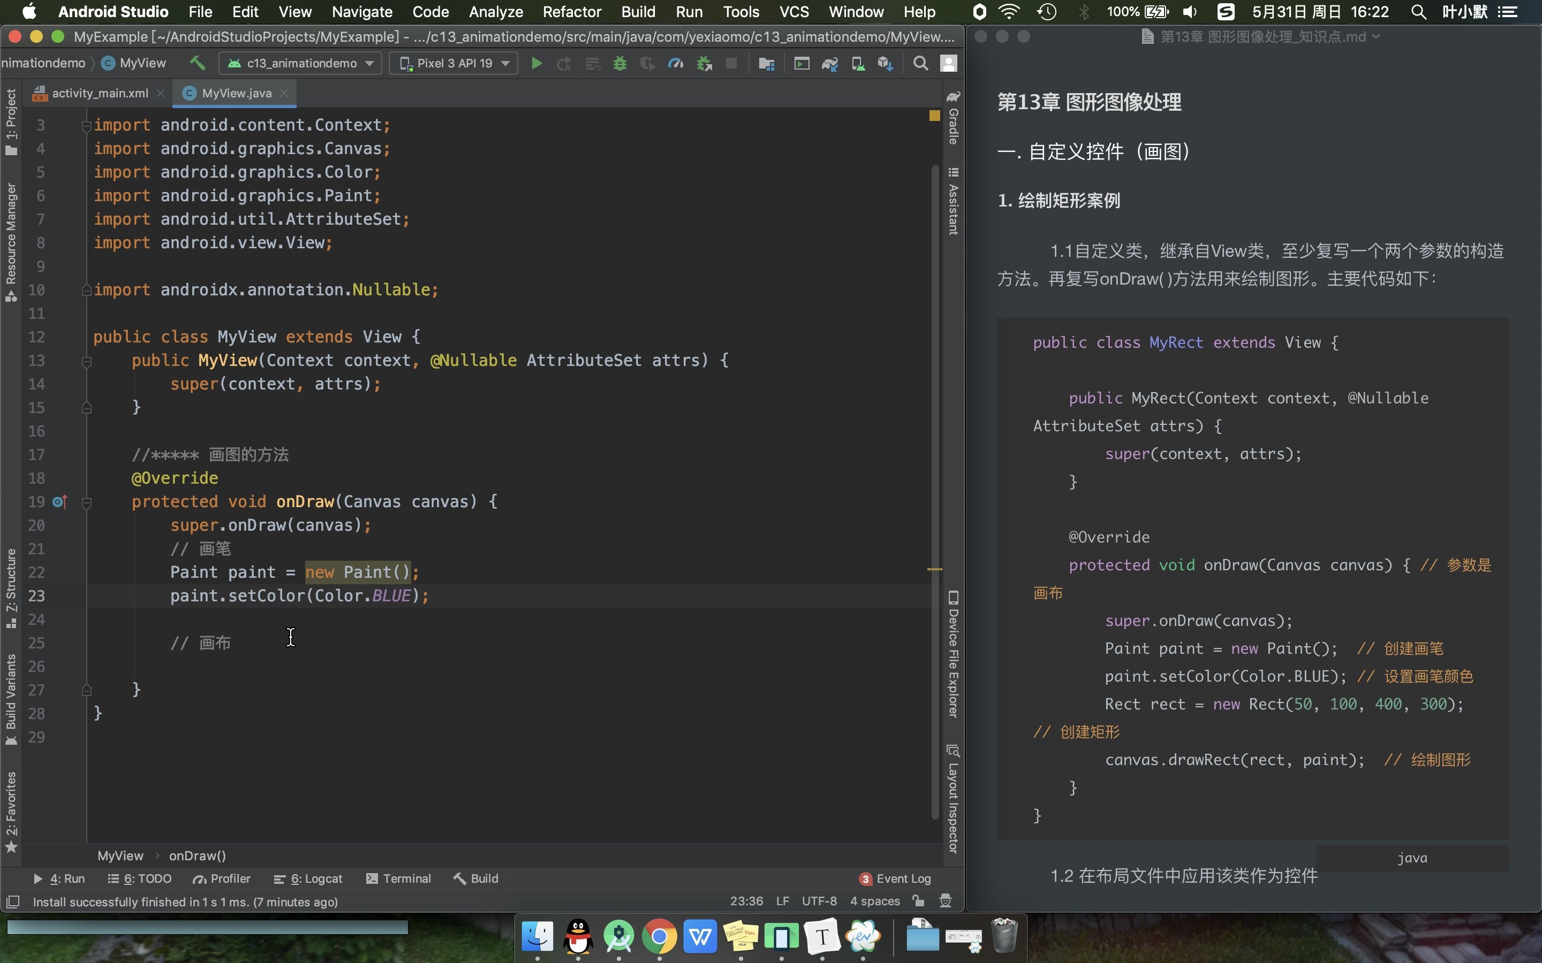Open the Analyze menu
1542x963 pixels.
(x=495, y=11)
